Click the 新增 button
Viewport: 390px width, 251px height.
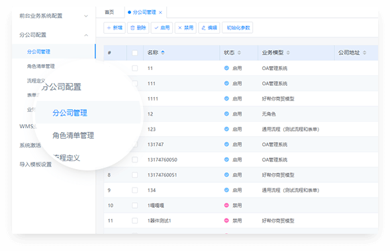pyautogui.click(x=115, y=28)
